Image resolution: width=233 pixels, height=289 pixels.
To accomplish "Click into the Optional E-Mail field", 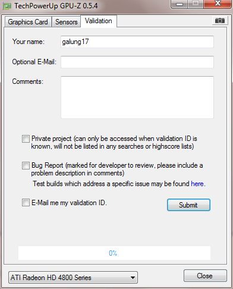I will (x=137, y=62).
